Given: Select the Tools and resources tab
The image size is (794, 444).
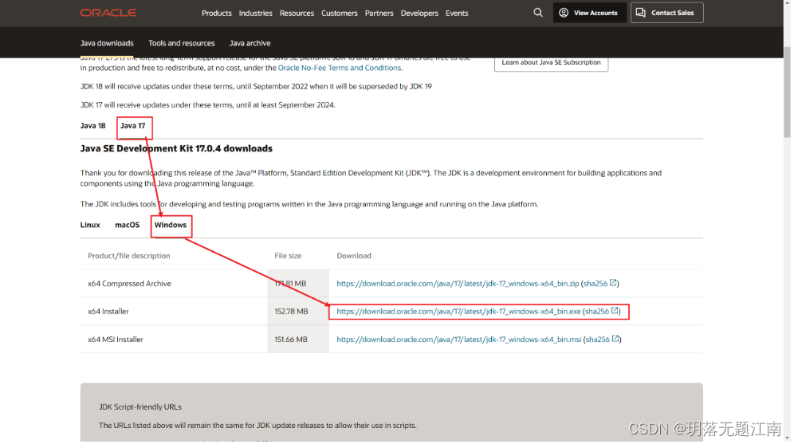Looking at the screenshot, I should [x=181, y=43].
